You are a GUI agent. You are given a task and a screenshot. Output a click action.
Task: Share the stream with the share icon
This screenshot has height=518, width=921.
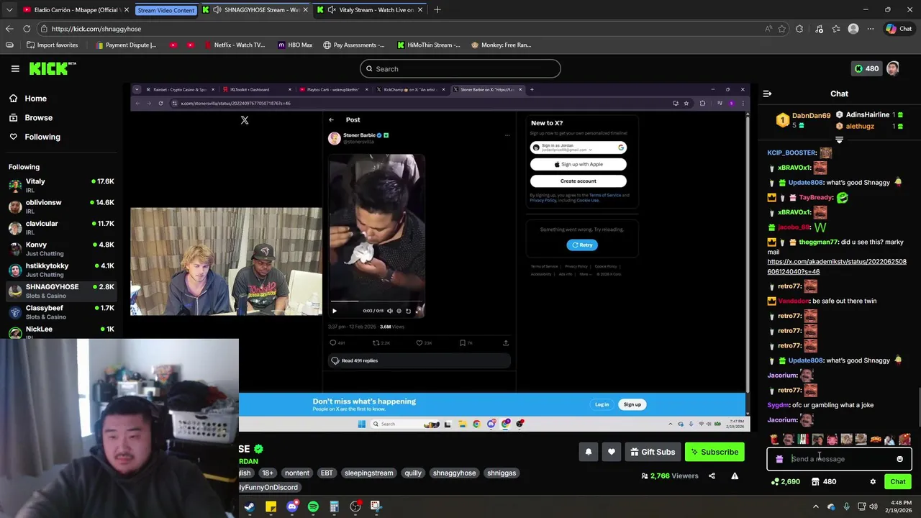(x=712, y=476)
